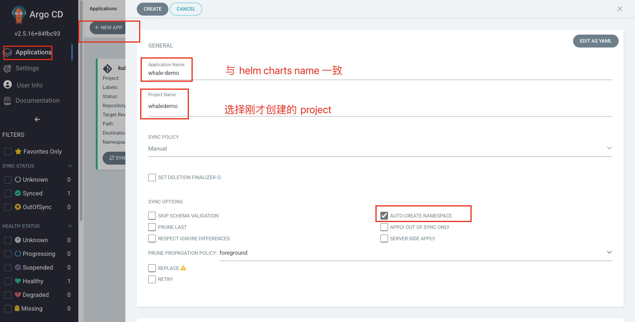635x322 pixels.
Task: Open the Sync Policy Manual dropdown
Action: coord(380,149)
